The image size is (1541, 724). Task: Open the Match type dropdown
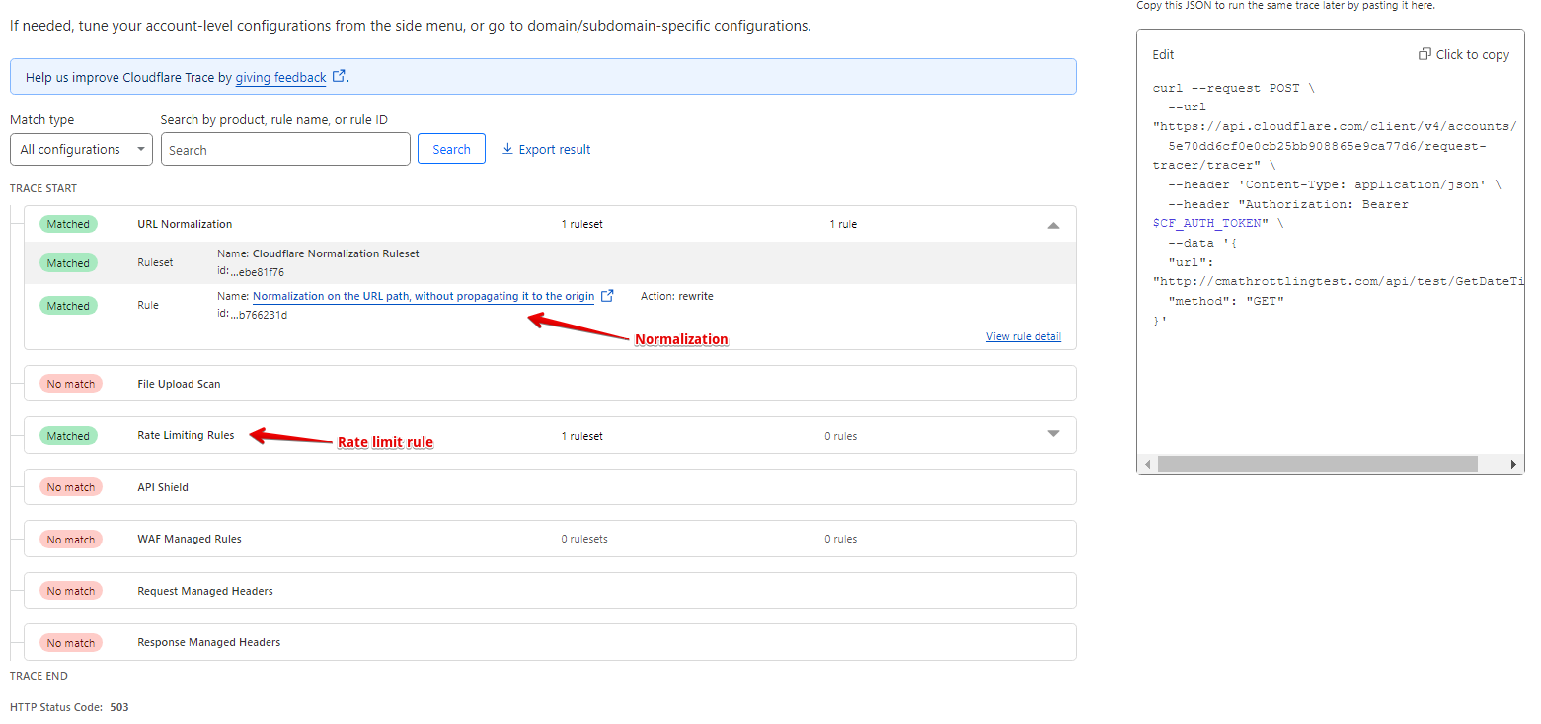81,150
